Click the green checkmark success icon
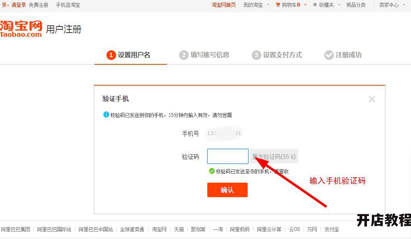Image resolution: width=411 pixels, height=239 pixels. coord(212,171)
